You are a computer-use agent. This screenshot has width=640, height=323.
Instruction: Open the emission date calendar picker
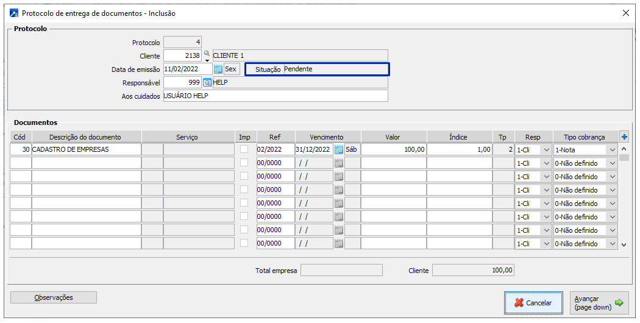218,69
